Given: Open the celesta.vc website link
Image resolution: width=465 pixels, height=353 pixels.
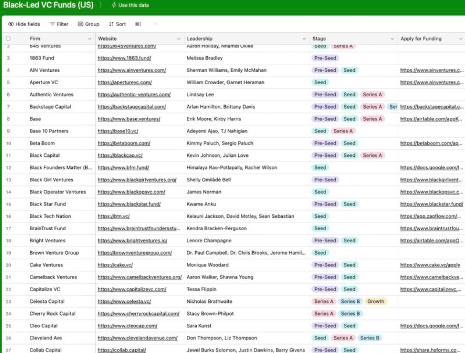Looking at the screenshot, I should 124,302.
